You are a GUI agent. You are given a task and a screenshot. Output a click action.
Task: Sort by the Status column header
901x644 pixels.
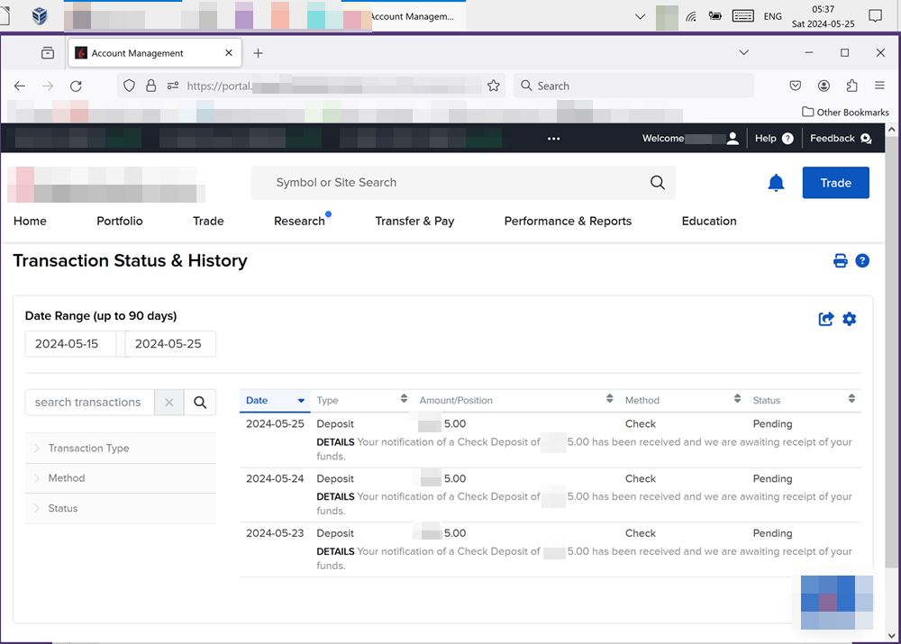(x=804, y=401)
